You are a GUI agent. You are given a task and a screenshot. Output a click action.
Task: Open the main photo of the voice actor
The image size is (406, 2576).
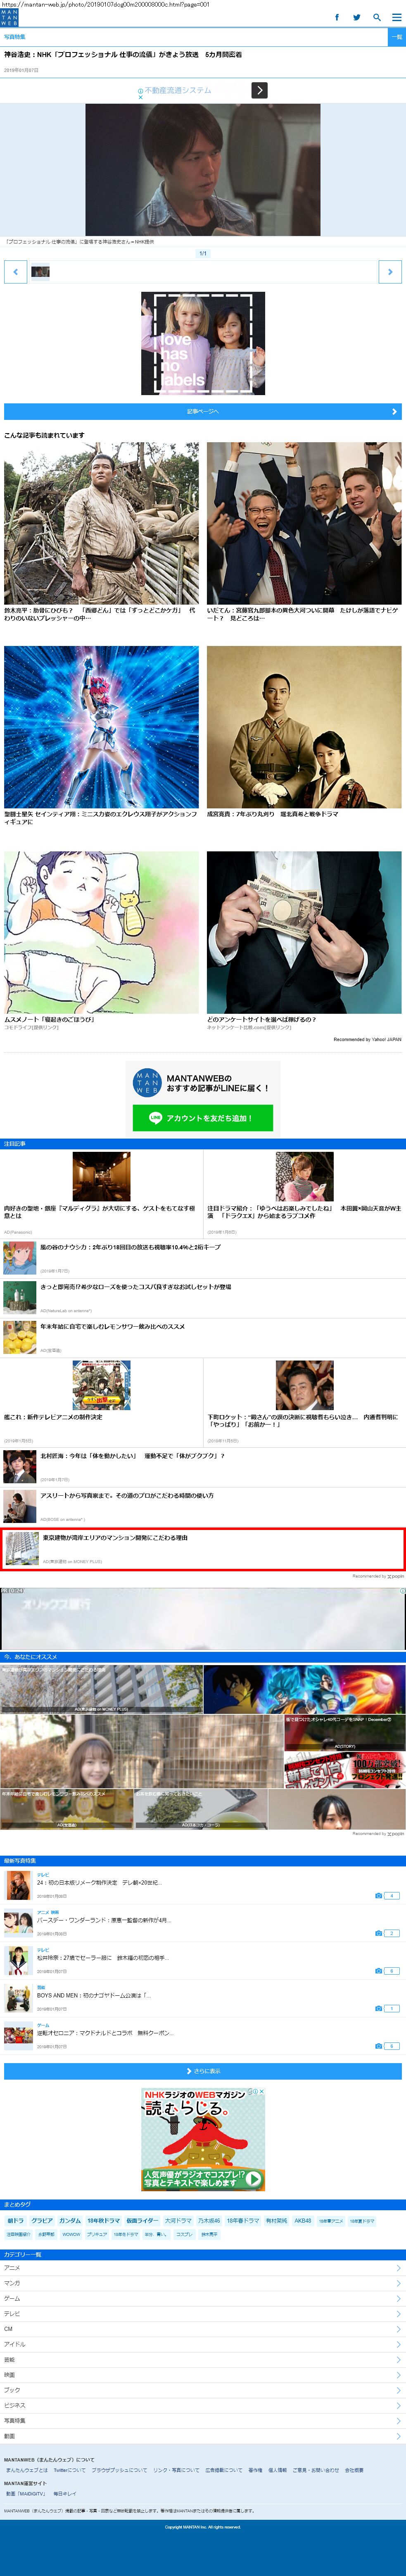[203, 169]
